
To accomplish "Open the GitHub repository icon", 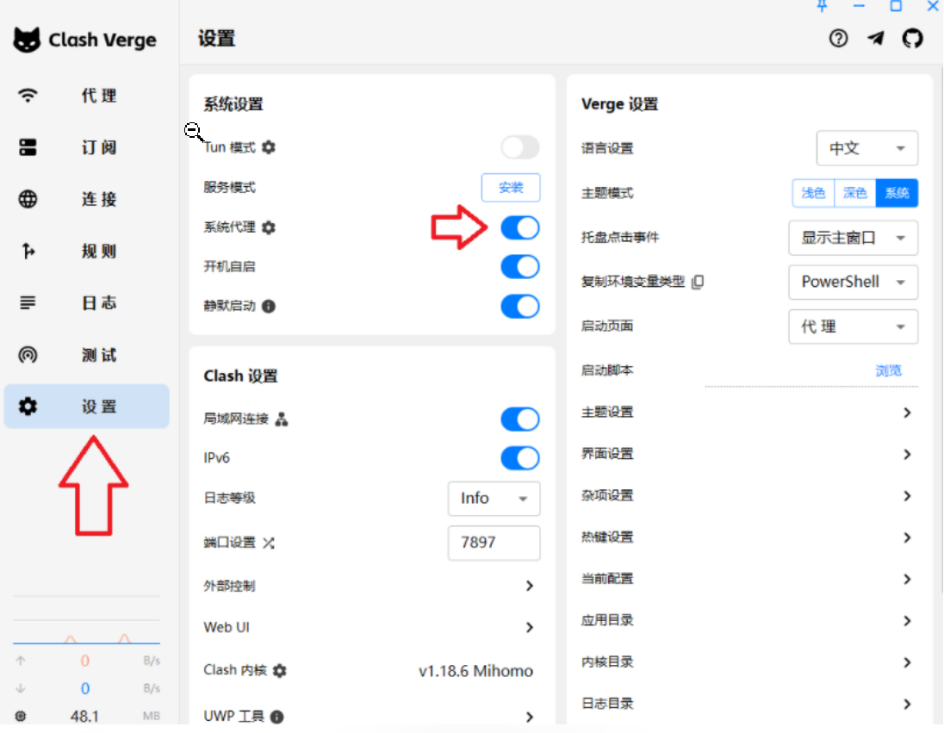I will pyautogui.click(x=913, y=39).
